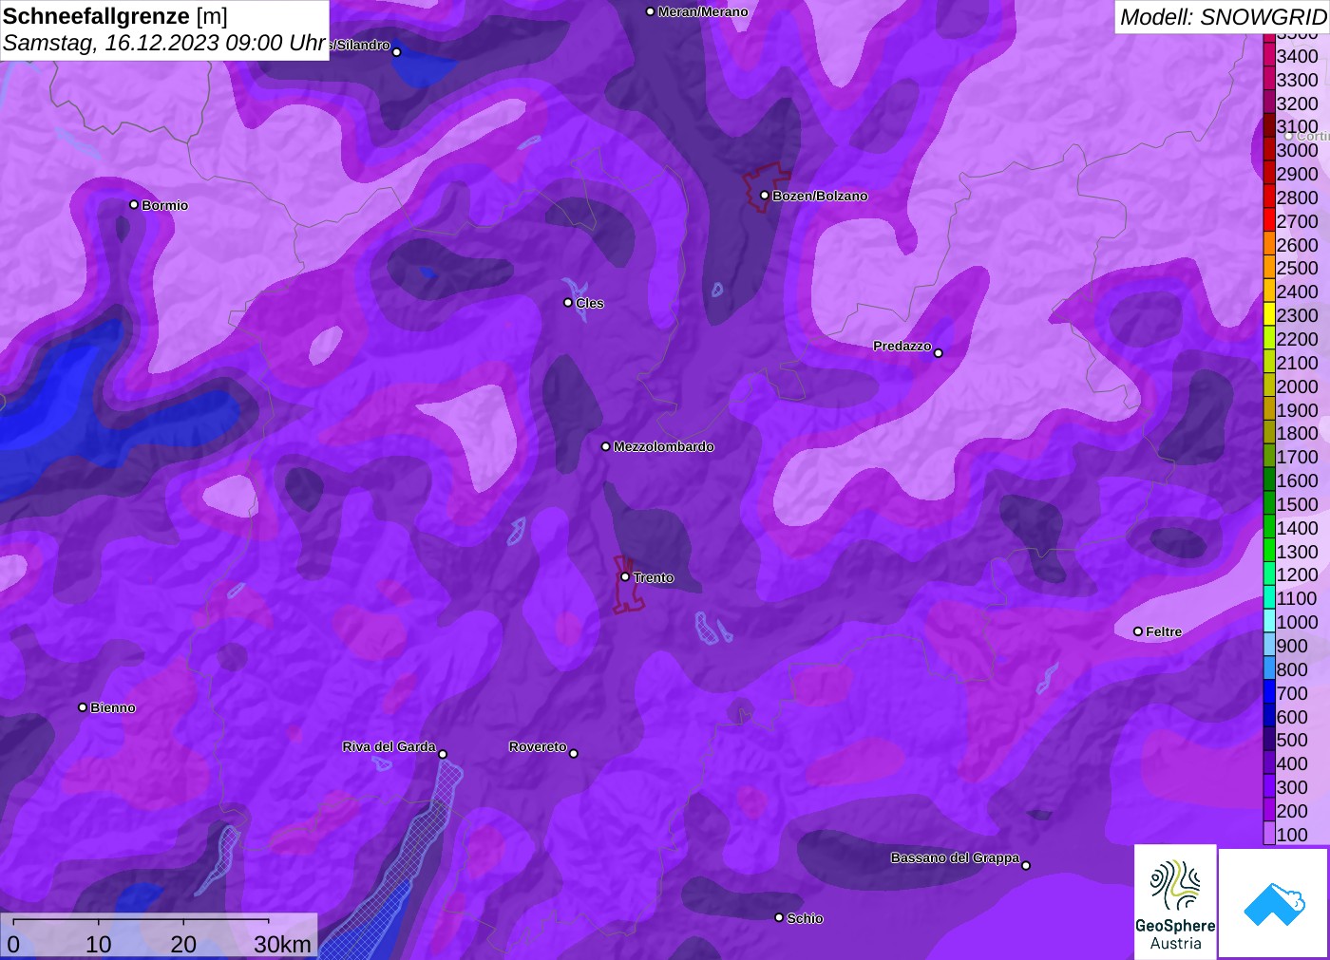
Task: Select the Rovereto city marker
Action: coord(574,754)
